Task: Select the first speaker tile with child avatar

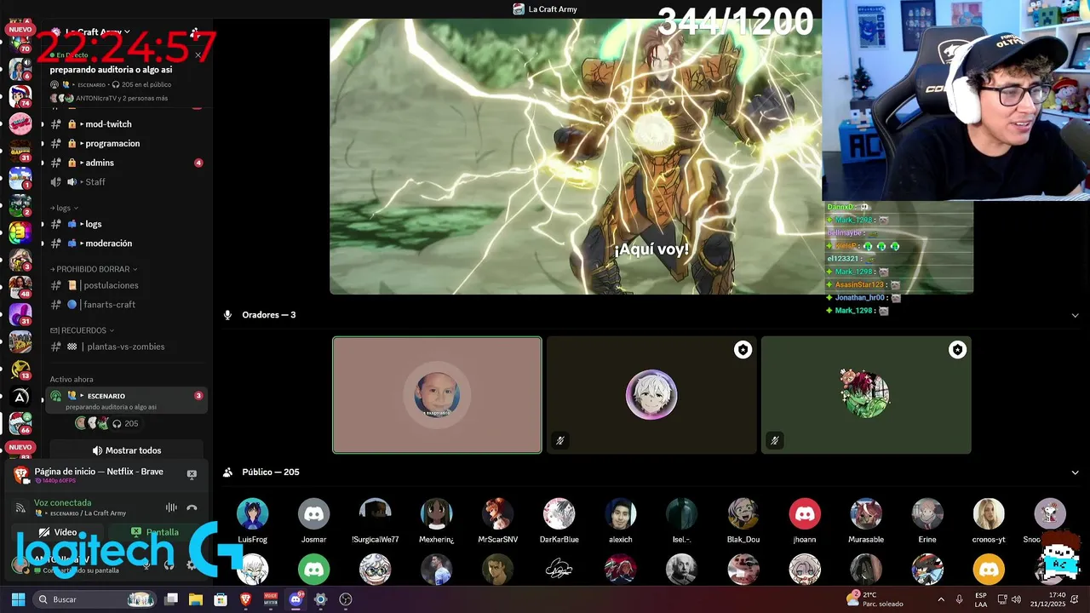Action: pyautogui.click(x=437, y=395)
